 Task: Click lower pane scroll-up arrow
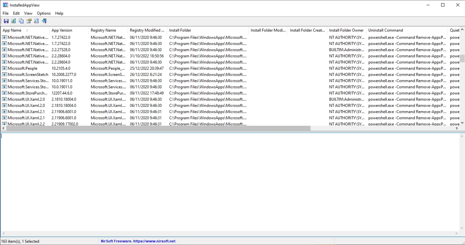click(x=462, y=136)
